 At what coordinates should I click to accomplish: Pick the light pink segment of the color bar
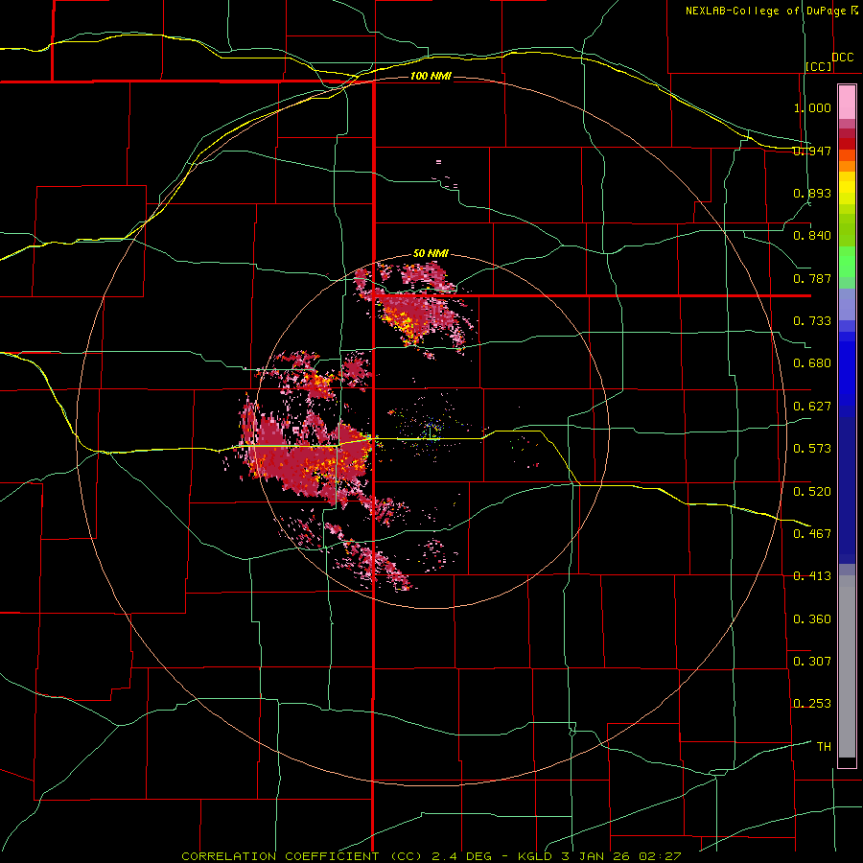(847, 103)
